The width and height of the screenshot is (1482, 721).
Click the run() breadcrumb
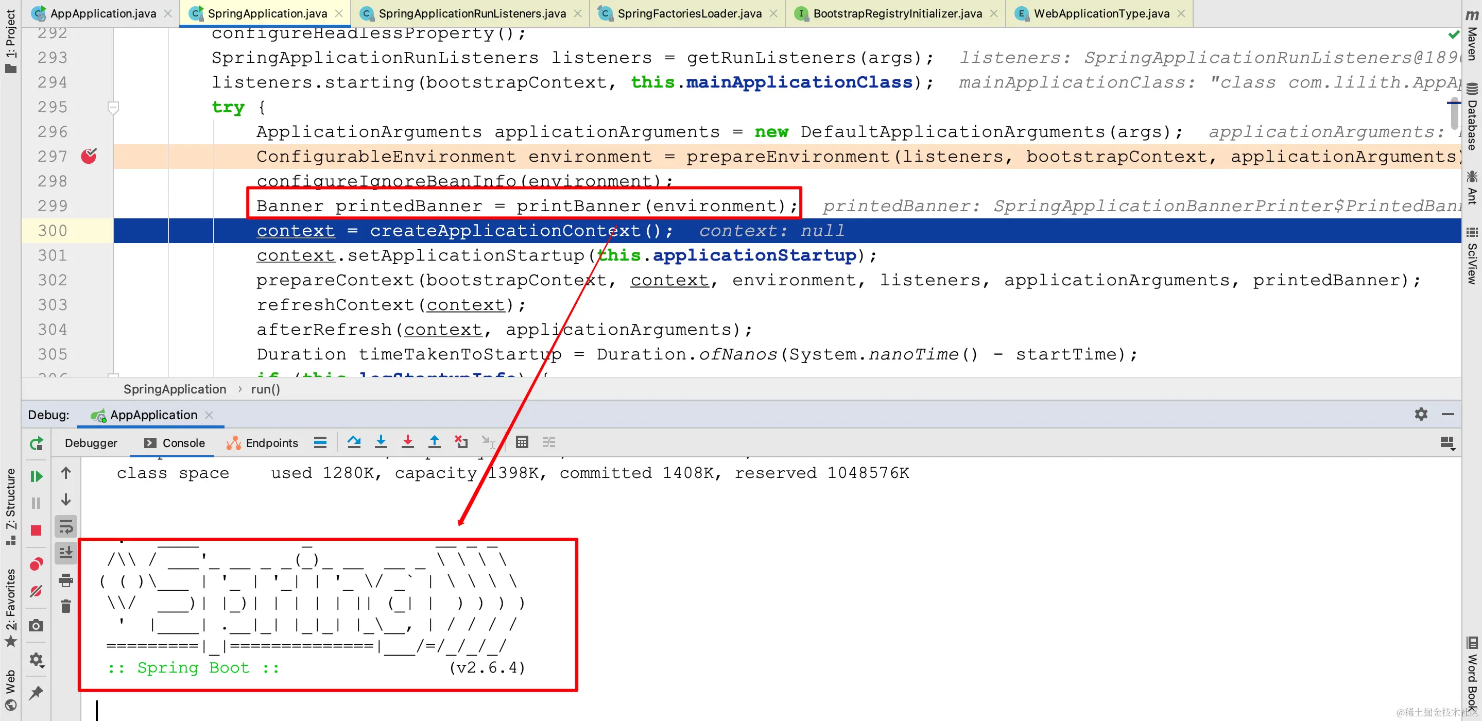click(265, 389)
